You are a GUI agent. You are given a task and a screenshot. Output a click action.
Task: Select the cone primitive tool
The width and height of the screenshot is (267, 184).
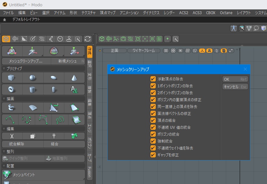point(74,78)
